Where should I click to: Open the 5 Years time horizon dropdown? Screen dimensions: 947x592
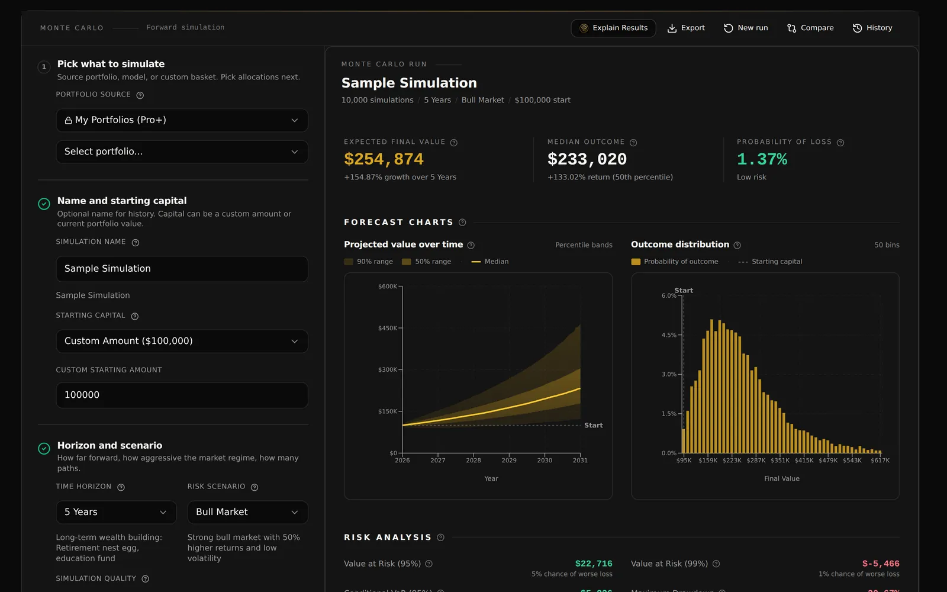116,512
